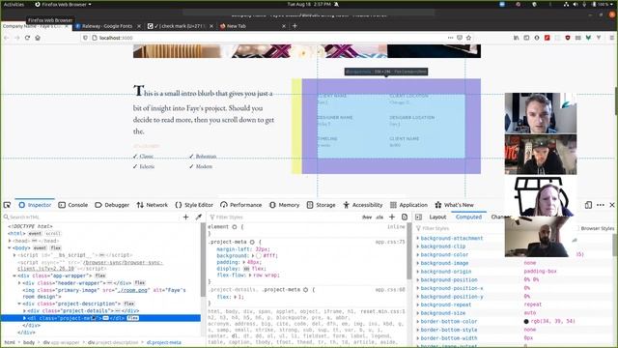Expand the __bs_script__ script node
Image resolution: width=618 pixels, height=348 pixels.
click(x=15, y=255)
